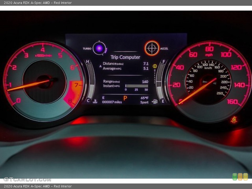Click the turbo boost gauge icon

pyautogui.click(x=99, y=48)
